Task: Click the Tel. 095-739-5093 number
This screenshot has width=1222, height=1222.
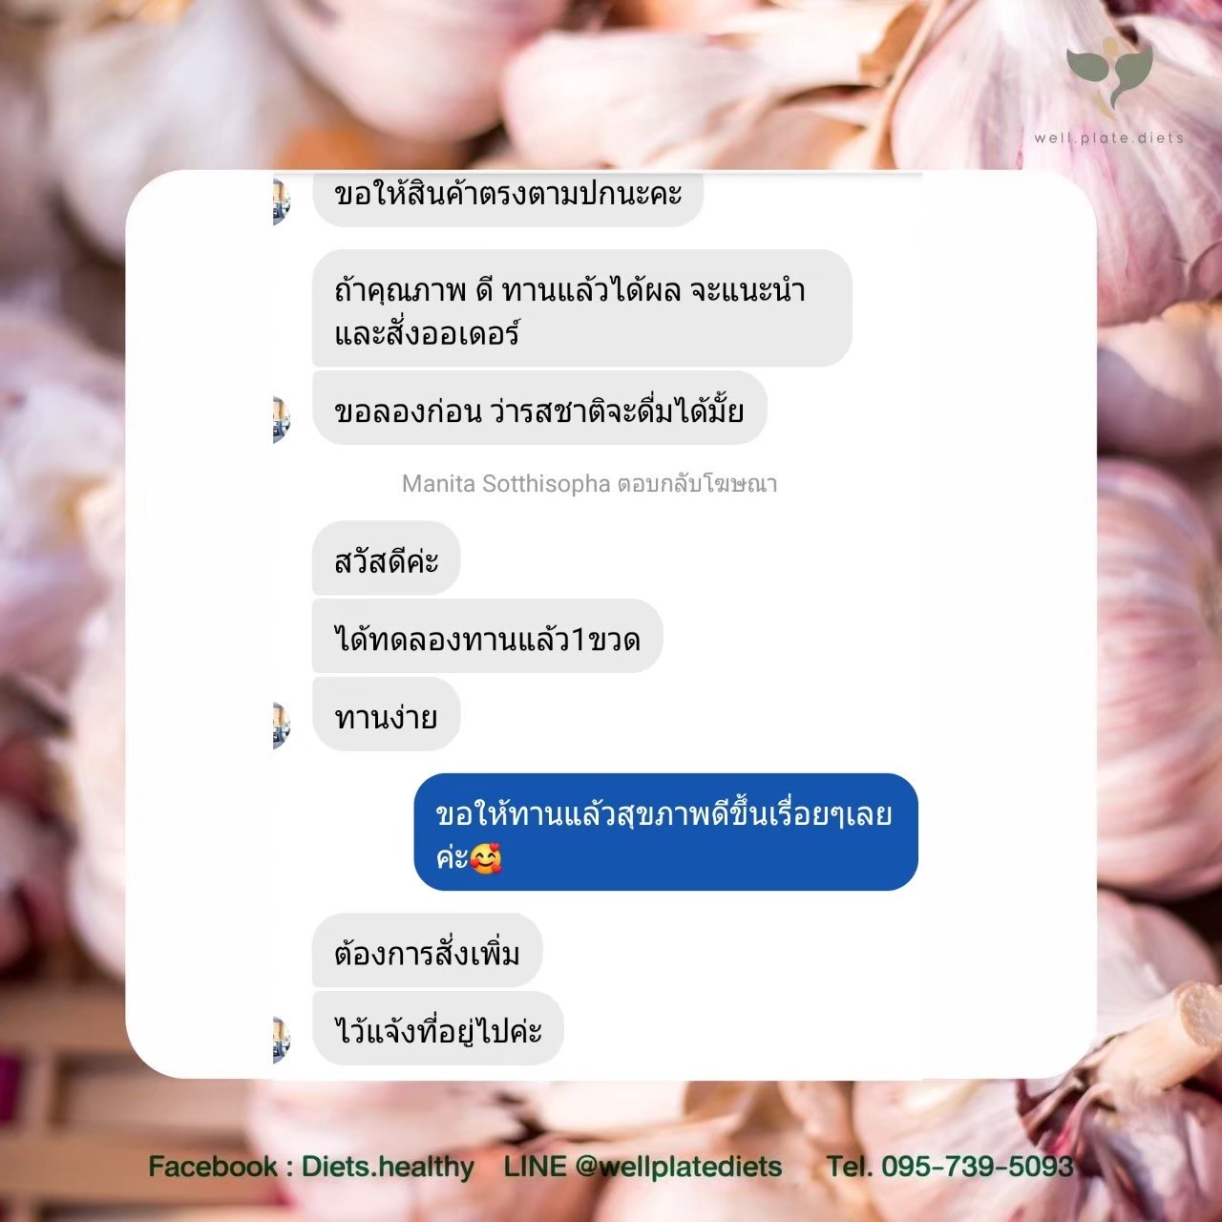Action: pyautogui.click(x=950, y=1167)
